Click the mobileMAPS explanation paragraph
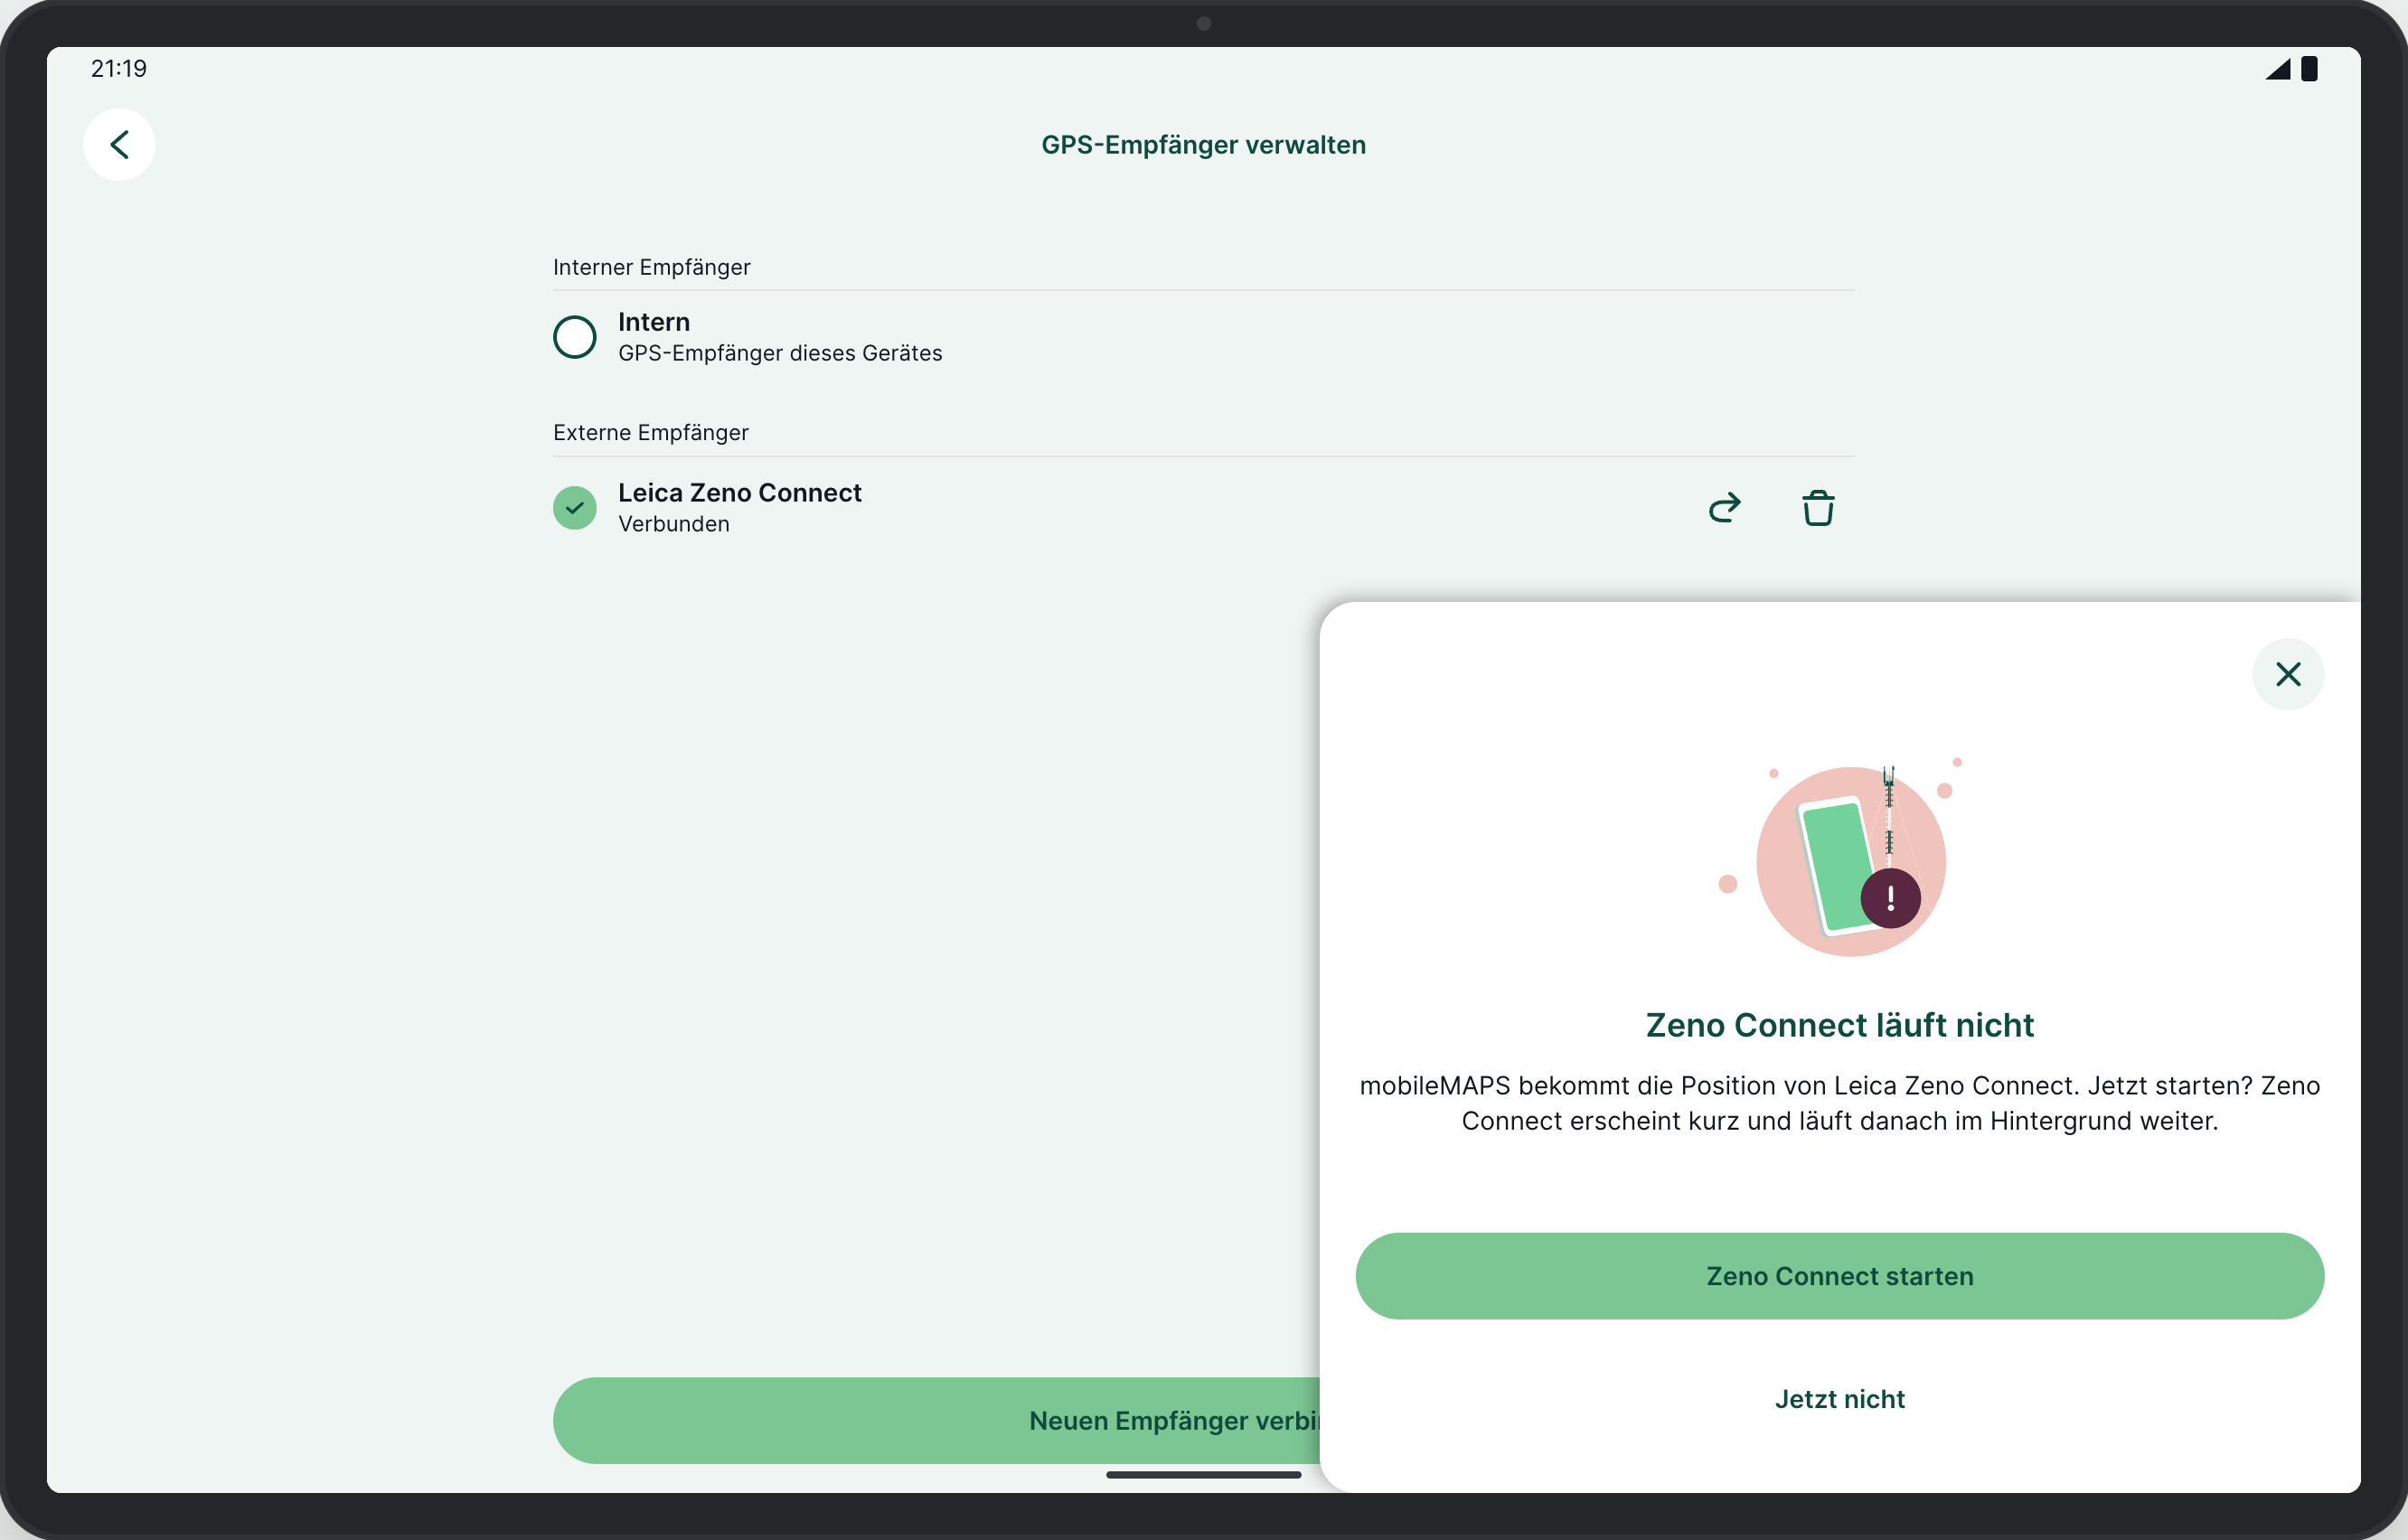 pyautogui.click(x=1840, y=1103)
